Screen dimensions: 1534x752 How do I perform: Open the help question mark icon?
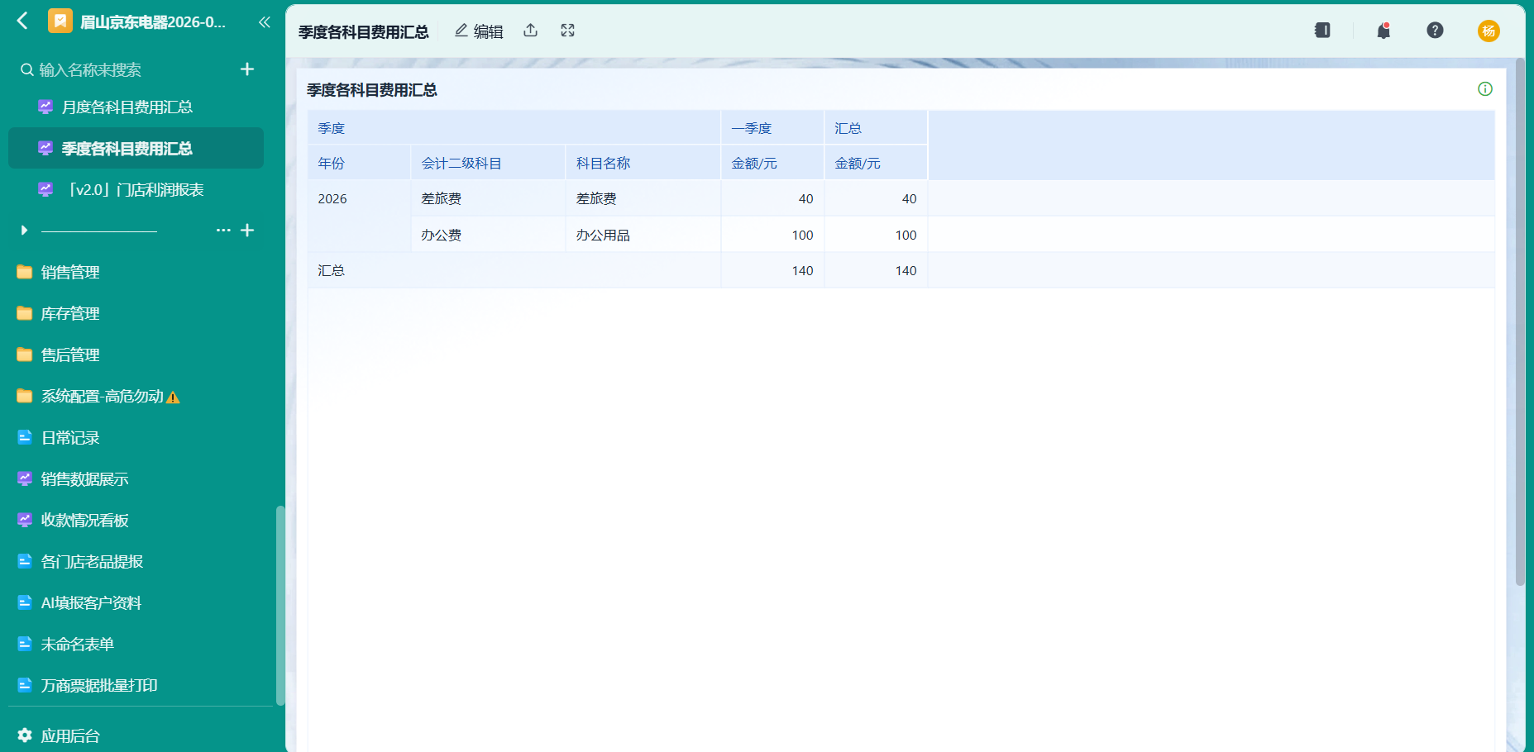[x=1435, y=31]
